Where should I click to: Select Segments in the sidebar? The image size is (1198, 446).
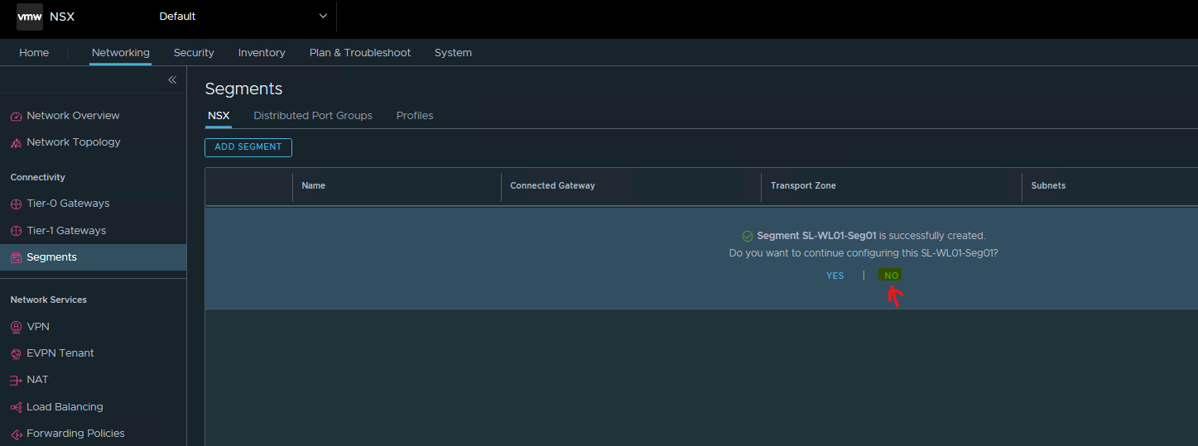[93, 257]
